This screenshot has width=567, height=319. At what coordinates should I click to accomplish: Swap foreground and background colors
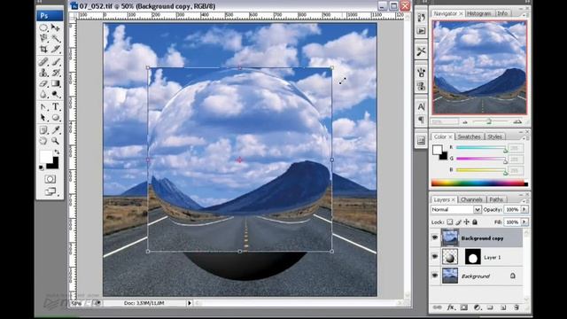coord(57,152)
